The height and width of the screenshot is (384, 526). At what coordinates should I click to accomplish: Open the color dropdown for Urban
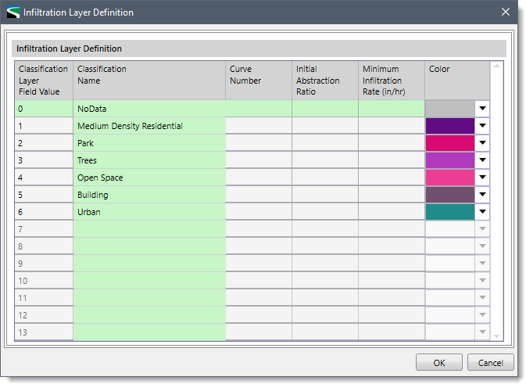(482, 212)
